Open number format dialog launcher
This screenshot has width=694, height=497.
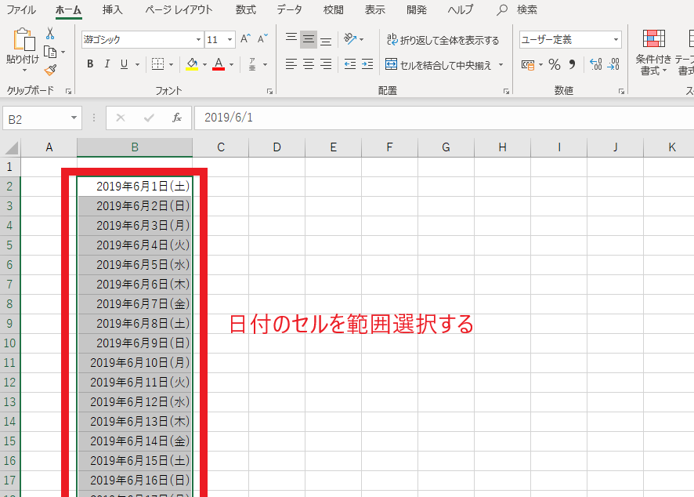tap(621, 91)
